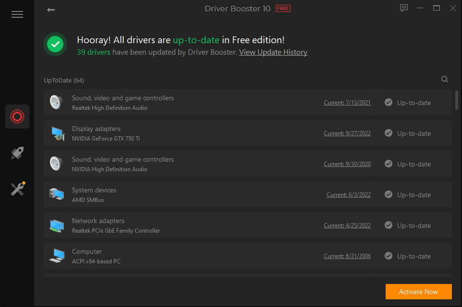
Task: Open the hamburger navigation menu
Action: point(17,14)
